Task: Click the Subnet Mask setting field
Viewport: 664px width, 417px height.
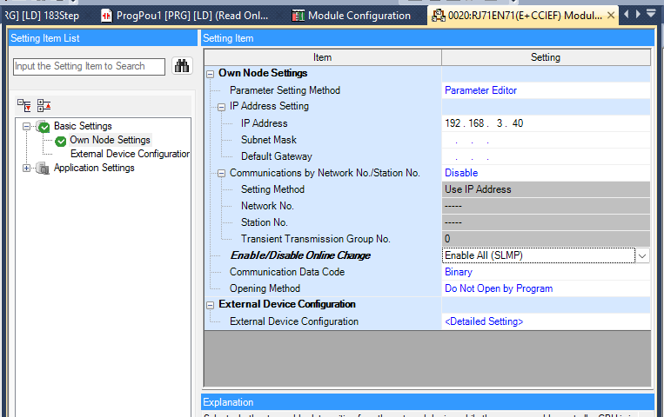Action: (545, 140)
